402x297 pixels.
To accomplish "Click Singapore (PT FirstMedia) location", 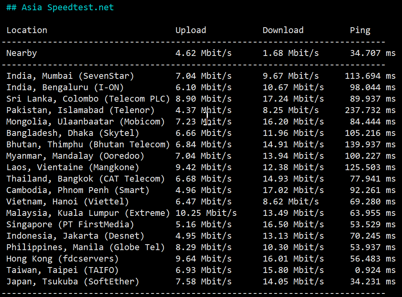I will coord(70,225).
